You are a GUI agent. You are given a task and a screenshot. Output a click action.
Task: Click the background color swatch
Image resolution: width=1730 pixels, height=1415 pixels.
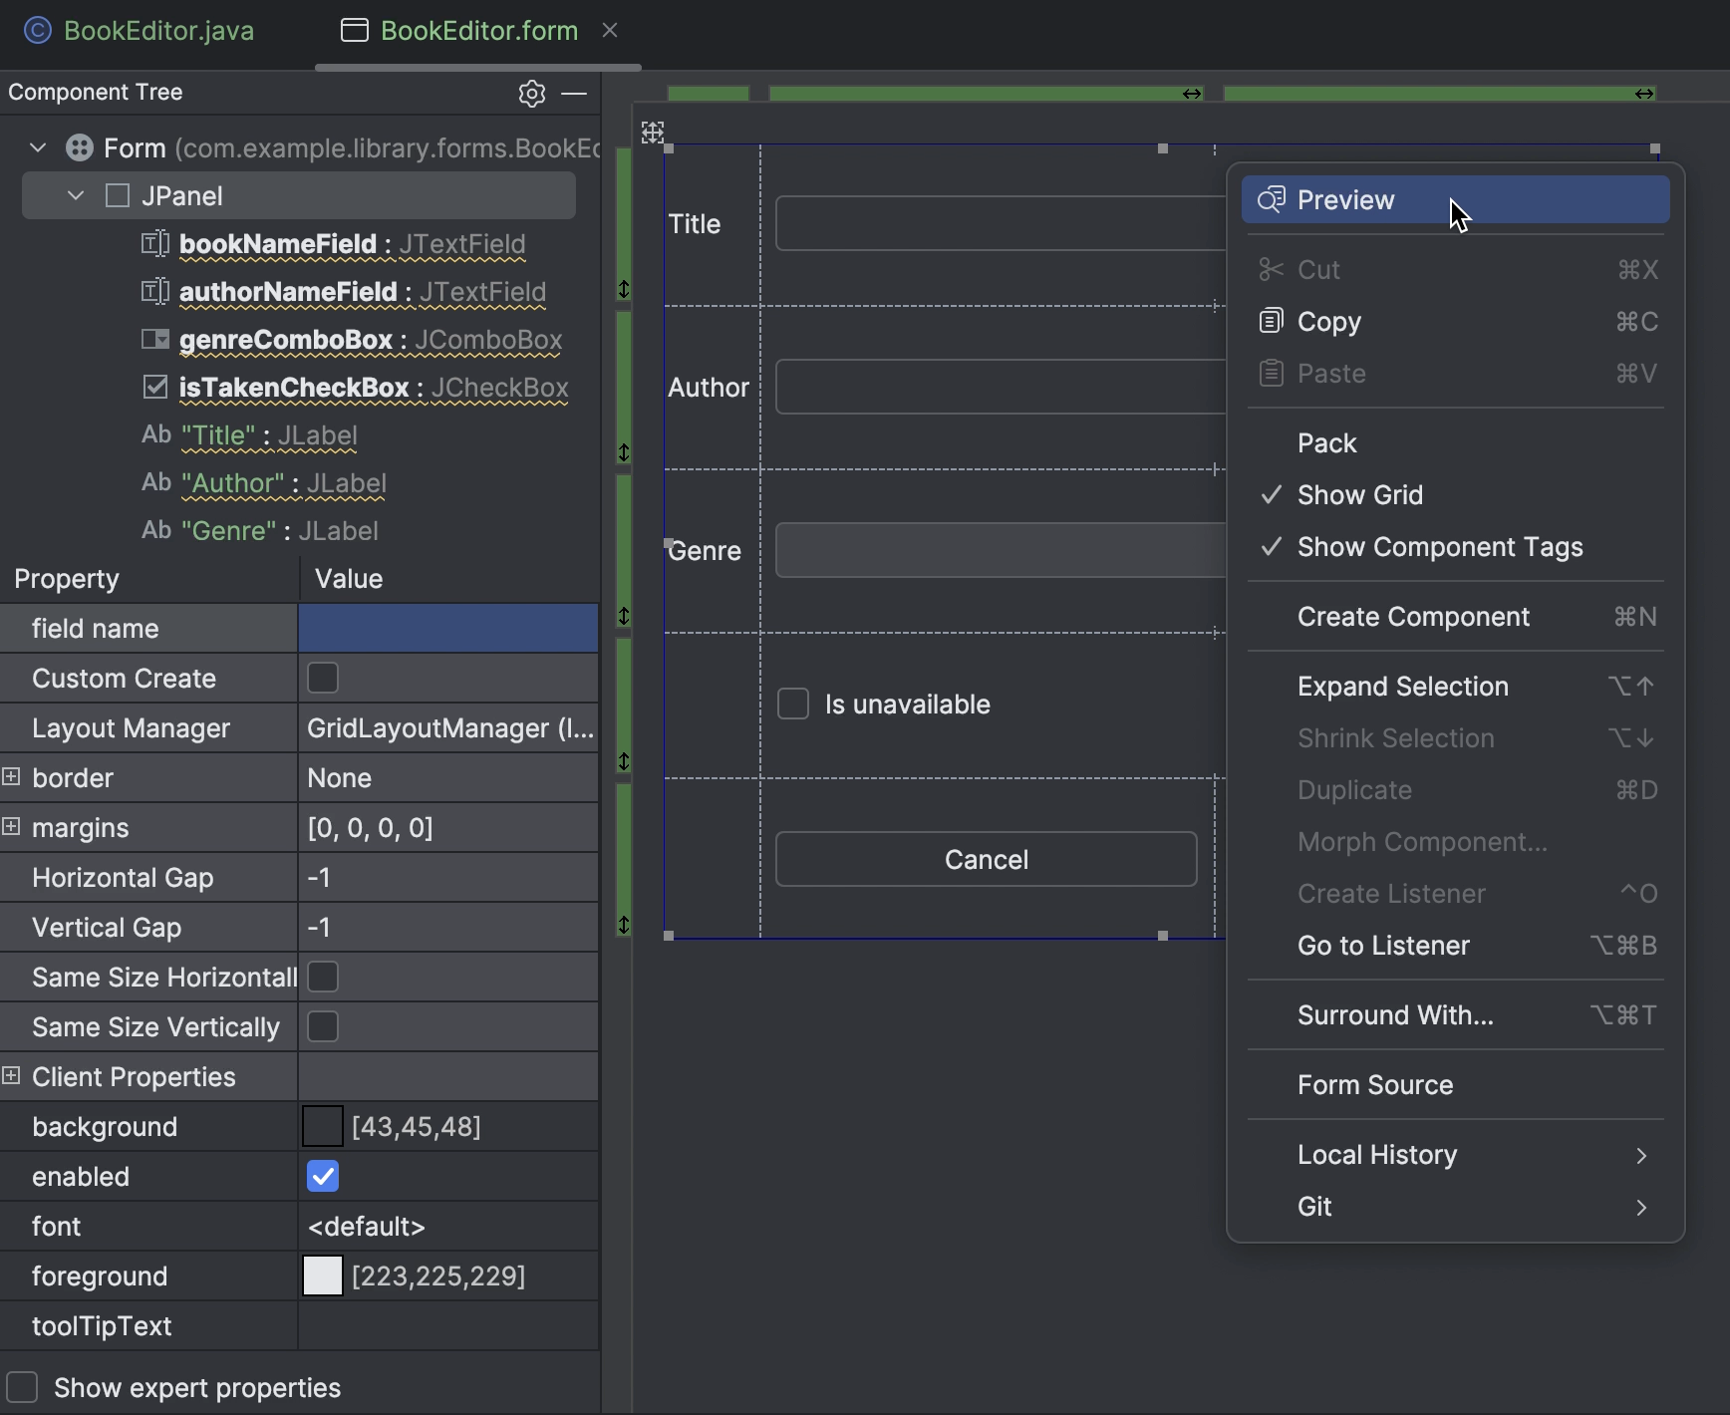(x=320, y=1126)
